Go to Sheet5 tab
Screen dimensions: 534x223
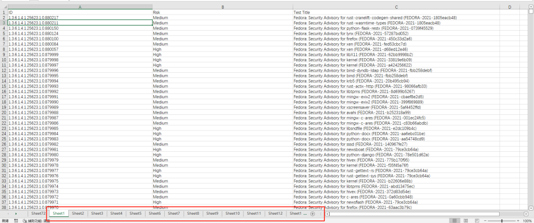click(x=136, y=214)
